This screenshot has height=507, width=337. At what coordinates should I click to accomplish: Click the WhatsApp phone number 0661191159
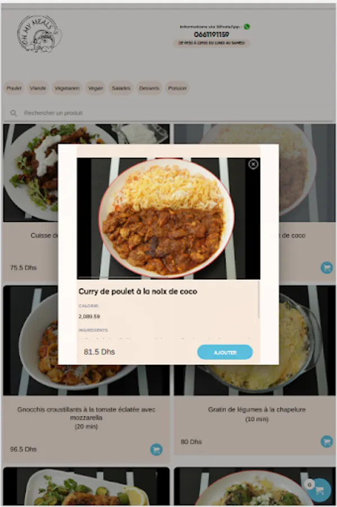[212, 34]
